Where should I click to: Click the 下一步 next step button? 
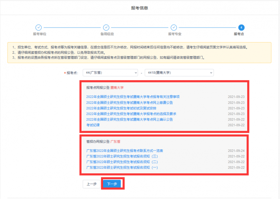coord(112,184)
